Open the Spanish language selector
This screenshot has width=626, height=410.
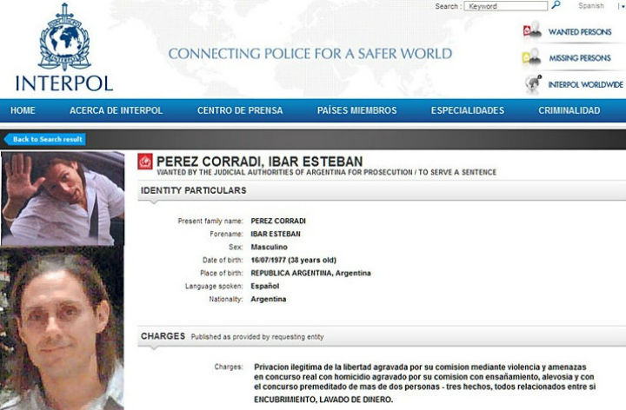point(591,5)
